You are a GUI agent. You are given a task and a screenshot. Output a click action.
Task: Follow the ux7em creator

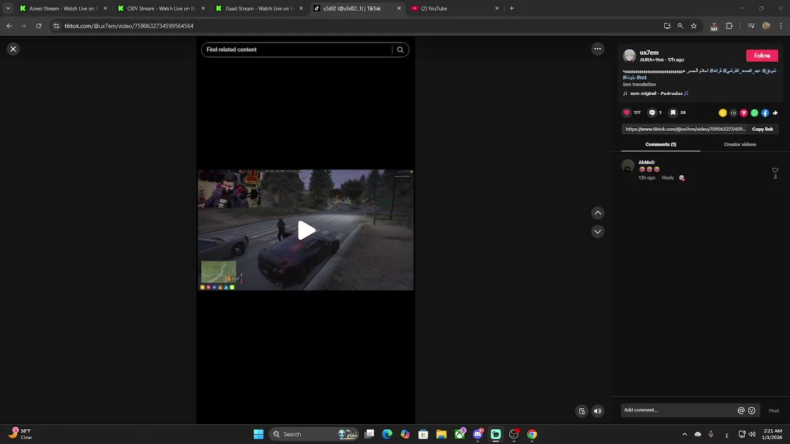(762, 55)
